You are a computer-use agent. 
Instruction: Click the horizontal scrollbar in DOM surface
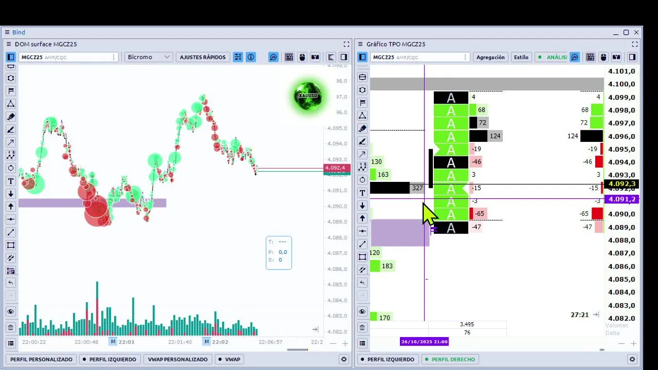297,349
